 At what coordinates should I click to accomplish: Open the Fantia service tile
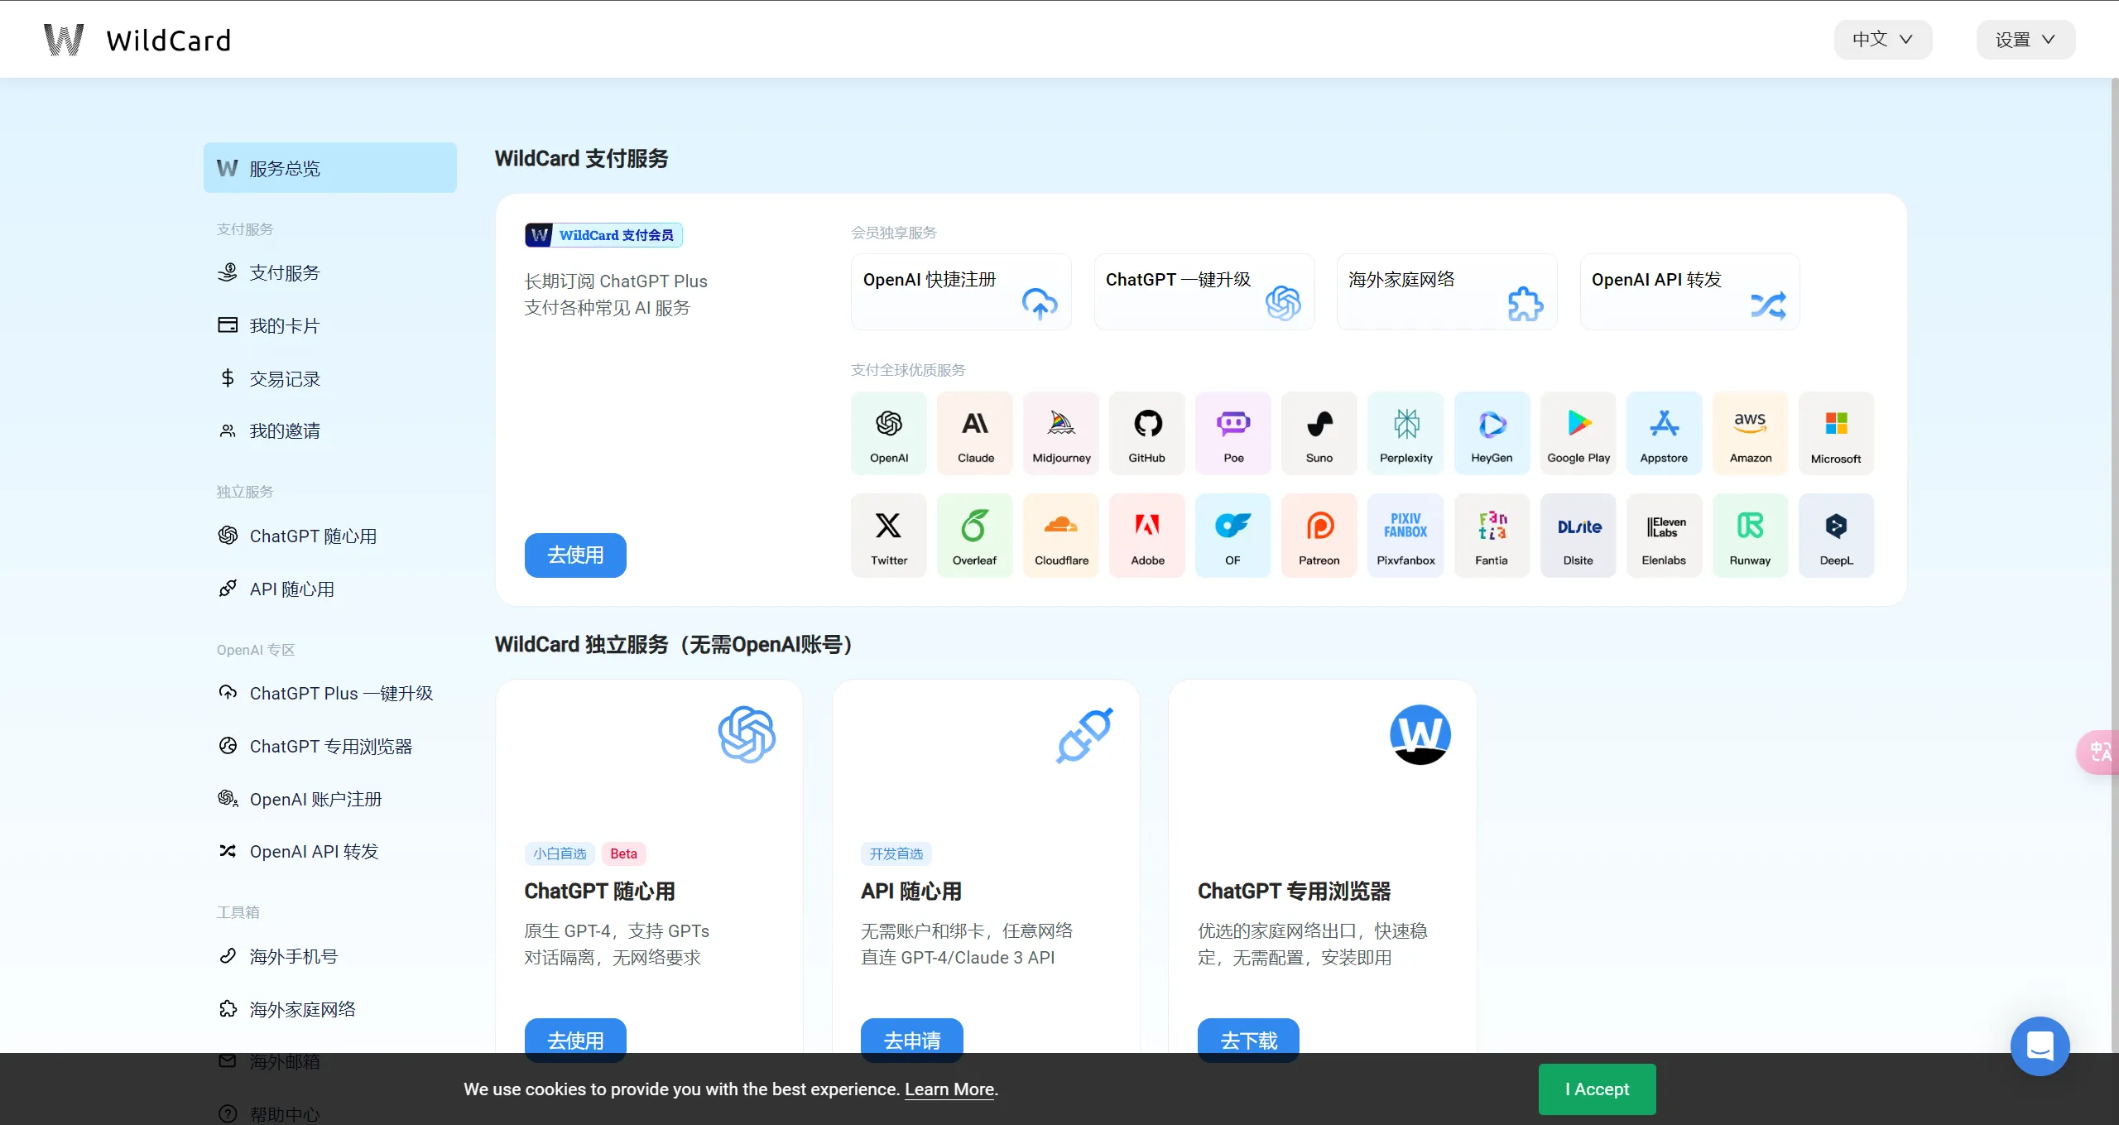pyautogui.click(x=1492, y=536)
